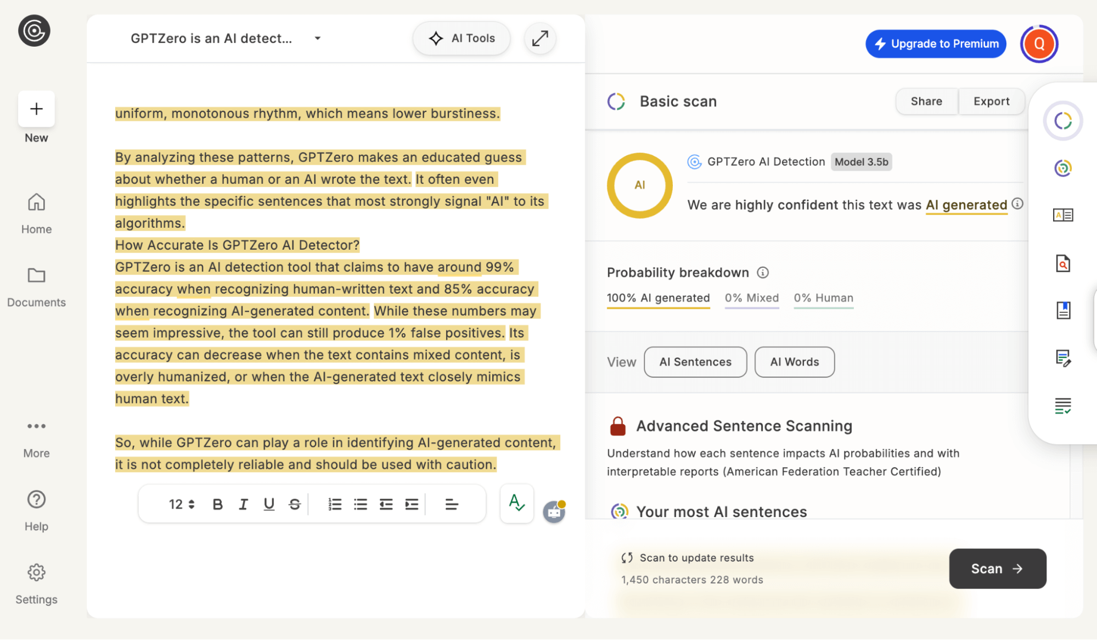Open the robot assistant chat bubble
This screenshot has height=640, width=1097.
coord(554,512)
